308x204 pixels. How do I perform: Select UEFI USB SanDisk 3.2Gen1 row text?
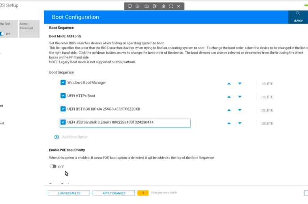[111, 123]
